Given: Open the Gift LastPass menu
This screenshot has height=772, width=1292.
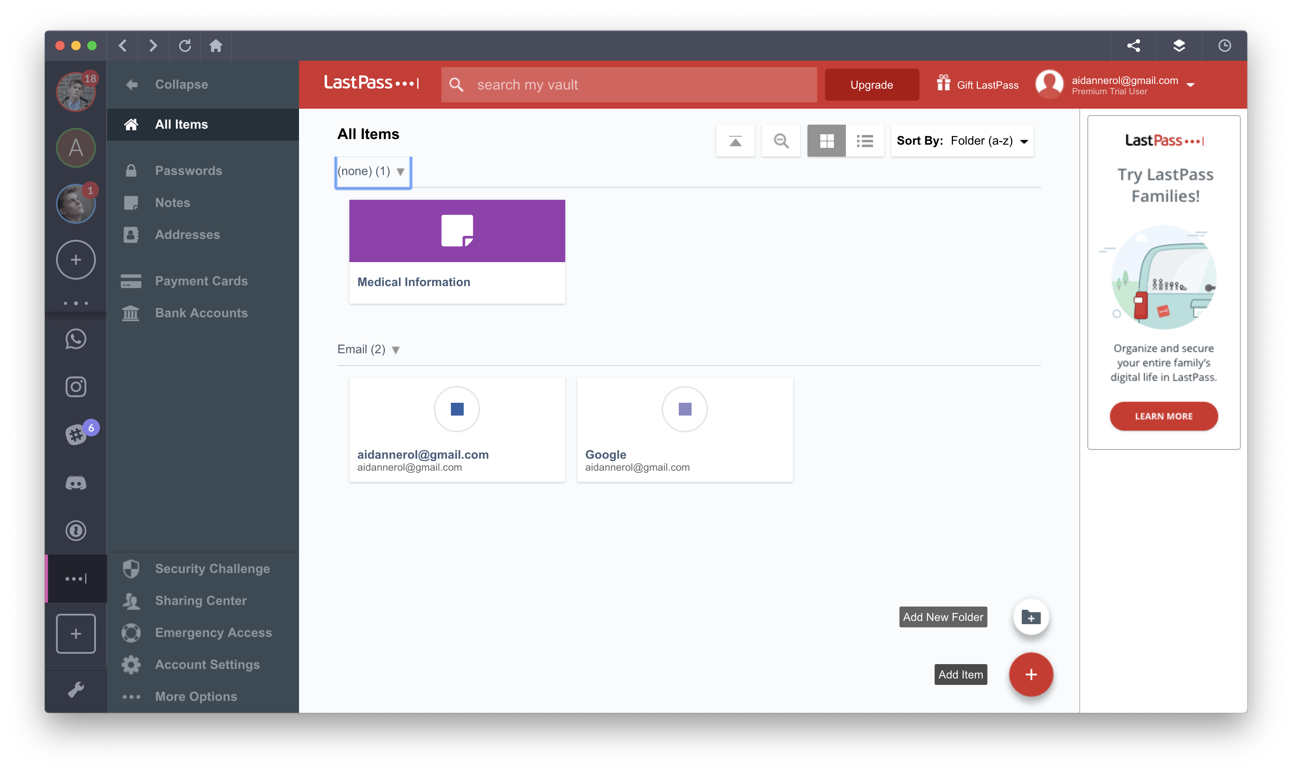Looking at the screenshot, I should tap(977, 84).
